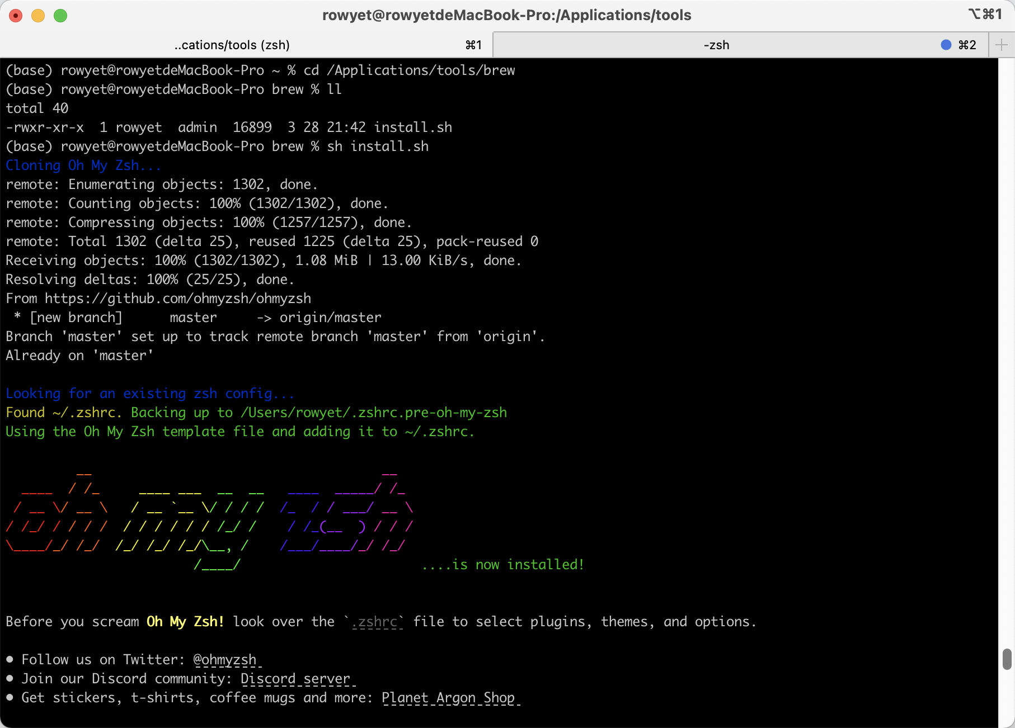Click 'cd /Applications/tools/brew' command text
This screenshot has height=728, width=1015.
(x=409, y=70)
